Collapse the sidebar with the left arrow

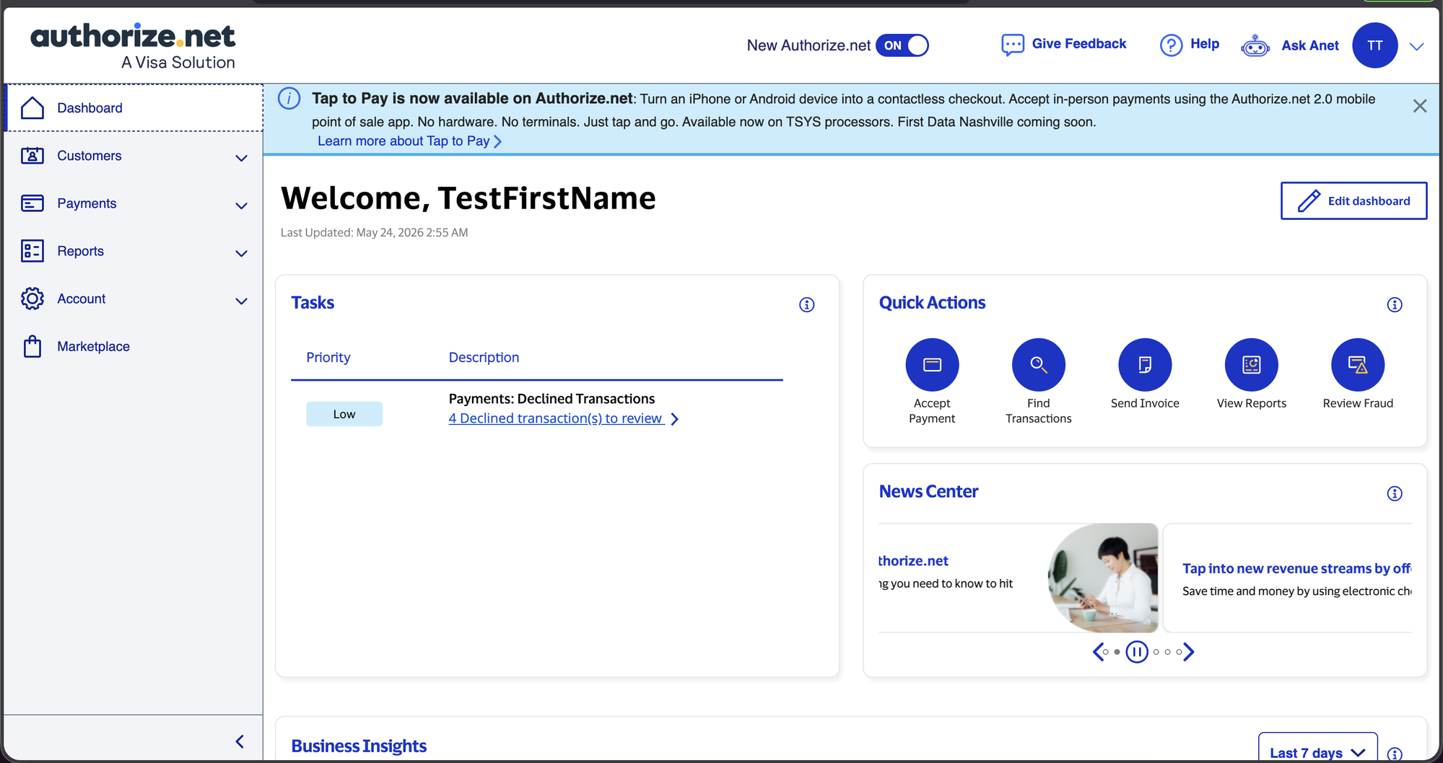(240, 741)
